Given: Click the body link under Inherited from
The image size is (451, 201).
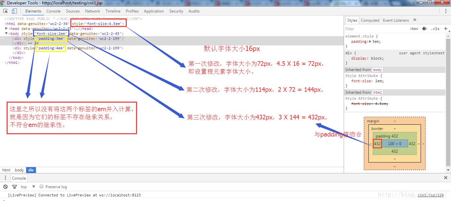Looking at the screenshot, I should point(378,70).
